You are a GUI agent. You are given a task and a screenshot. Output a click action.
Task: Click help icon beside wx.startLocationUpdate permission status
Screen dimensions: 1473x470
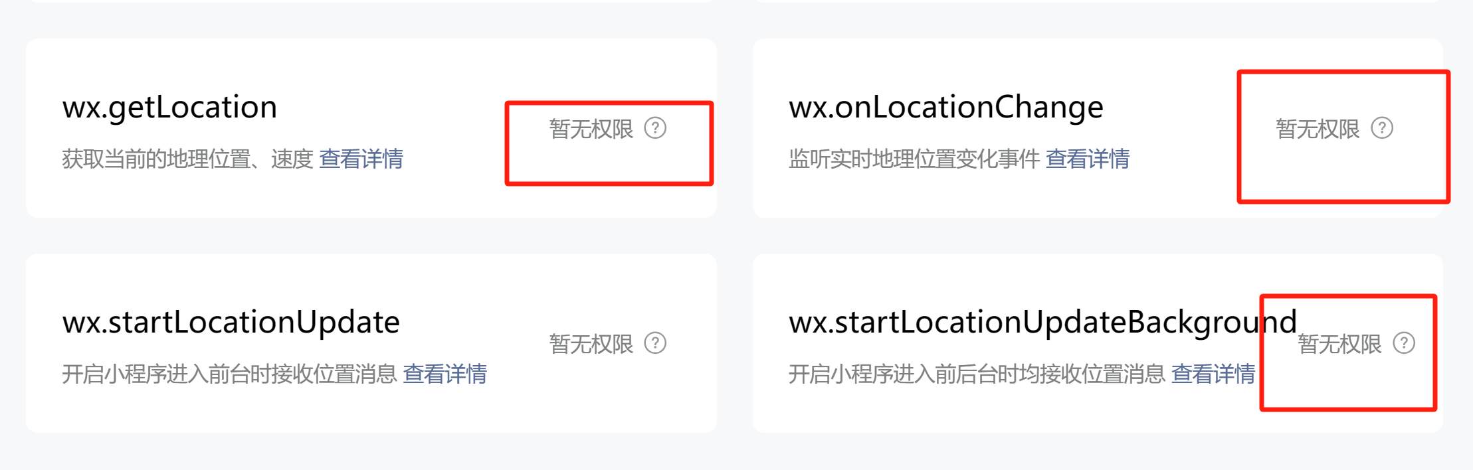pos(655,343)
